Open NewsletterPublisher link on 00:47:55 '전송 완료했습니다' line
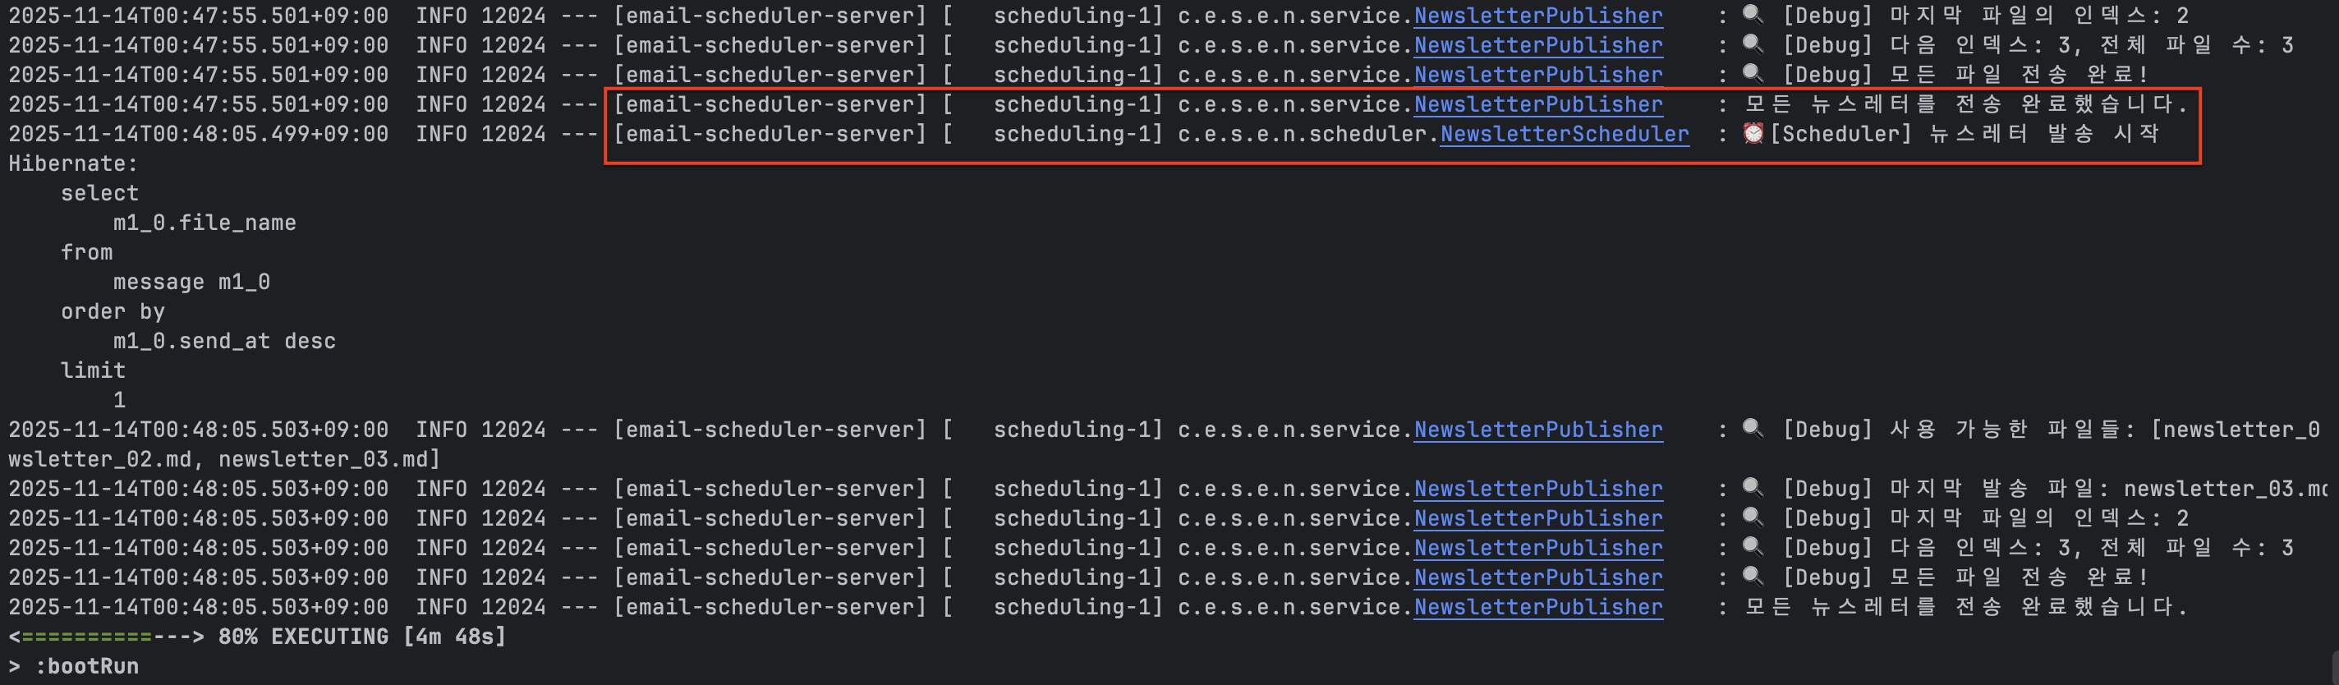Image resolution: width=2339 pixels, height=685 pixels. coord(1537,104)
